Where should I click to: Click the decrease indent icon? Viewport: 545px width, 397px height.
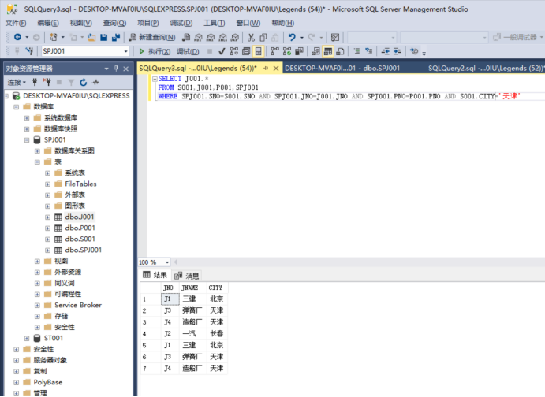[385, 51]
